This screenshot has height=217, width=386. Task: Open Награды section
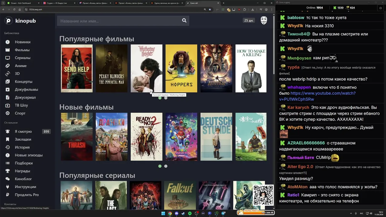[x=23, y=171]
